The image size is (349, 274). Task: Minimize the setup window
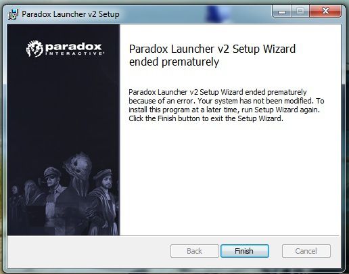(x=282, y=11)
